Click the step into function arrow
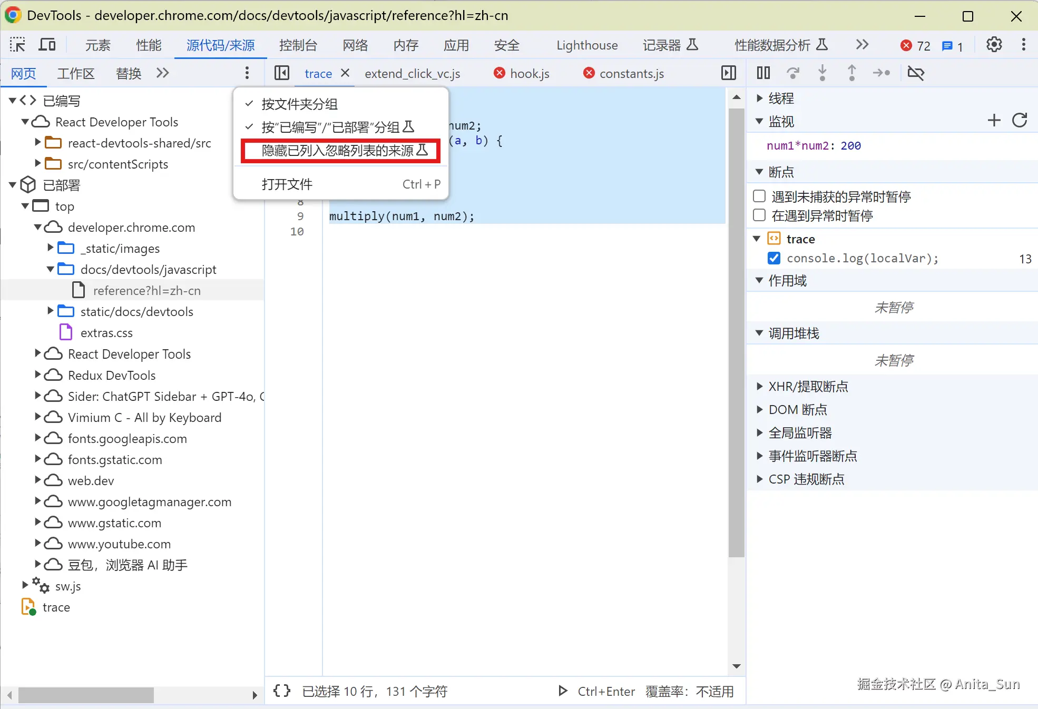The height and width of the screenshot is (709, 1038). pos(822,73)
